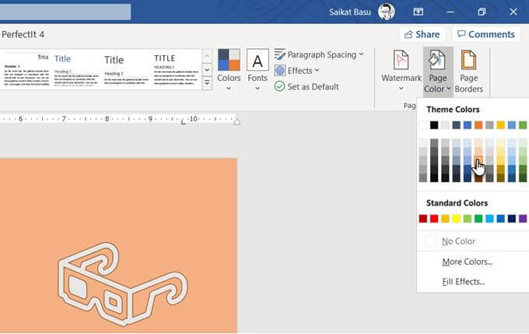Open the Comments pane

[485, 34]
